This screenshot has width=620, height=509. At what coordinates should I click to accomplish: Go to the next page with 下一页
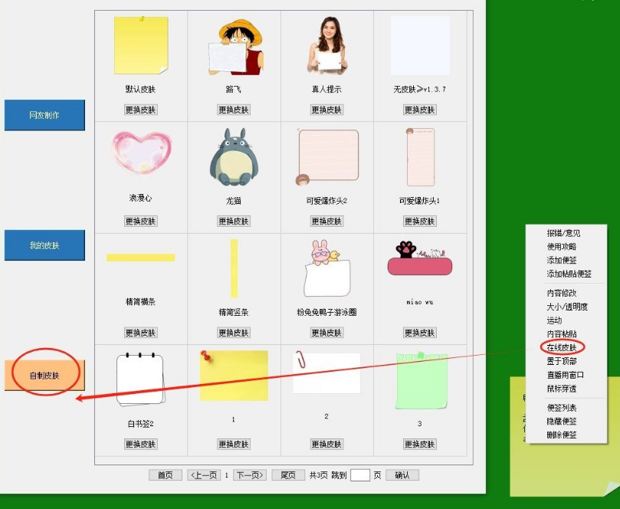pyautogui.click(x=250, y=475)
